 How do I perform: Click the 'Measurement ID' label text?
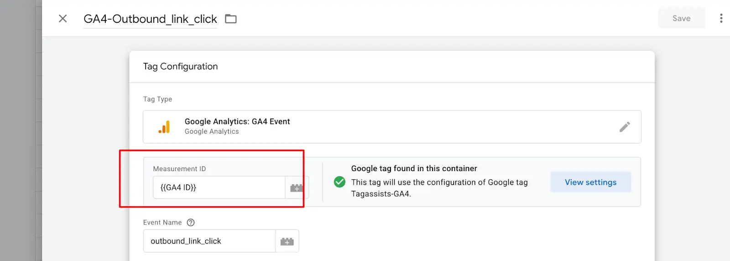point(179,169)
